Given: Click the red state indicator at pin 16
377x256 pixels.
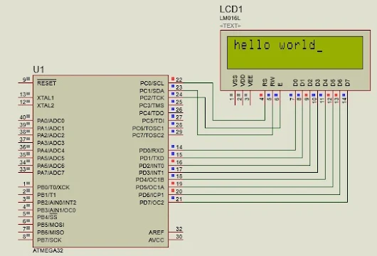Looking at the screenshot, I should 173,161.
